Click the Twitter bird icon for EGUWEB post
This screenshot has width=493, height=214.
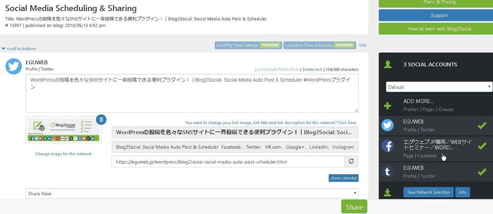[x=13, y=67]
